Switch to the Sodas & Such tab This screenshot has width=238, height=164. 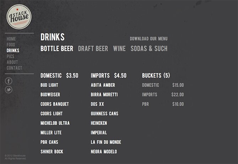149,48
